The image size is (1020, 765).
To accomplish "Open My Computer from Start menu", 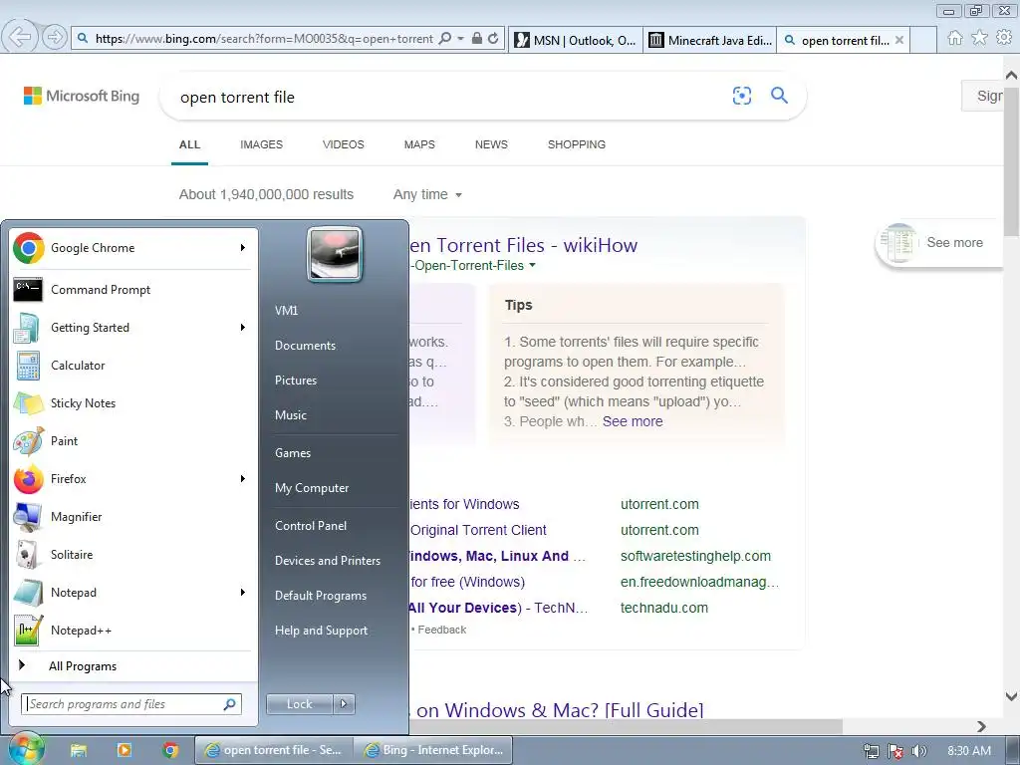I will coord(312,488).
